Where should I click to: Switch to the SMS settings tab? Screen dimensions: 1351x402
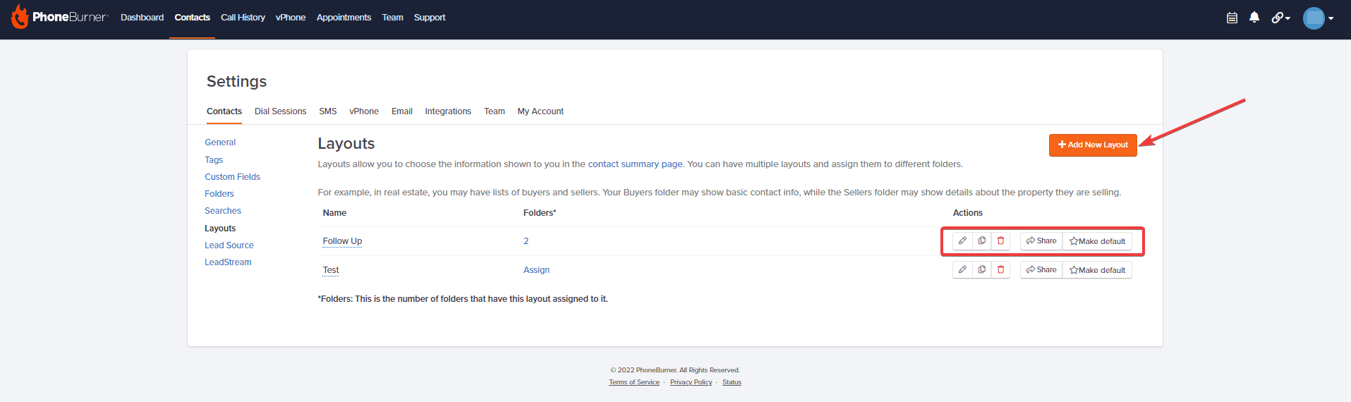[328, 111]
